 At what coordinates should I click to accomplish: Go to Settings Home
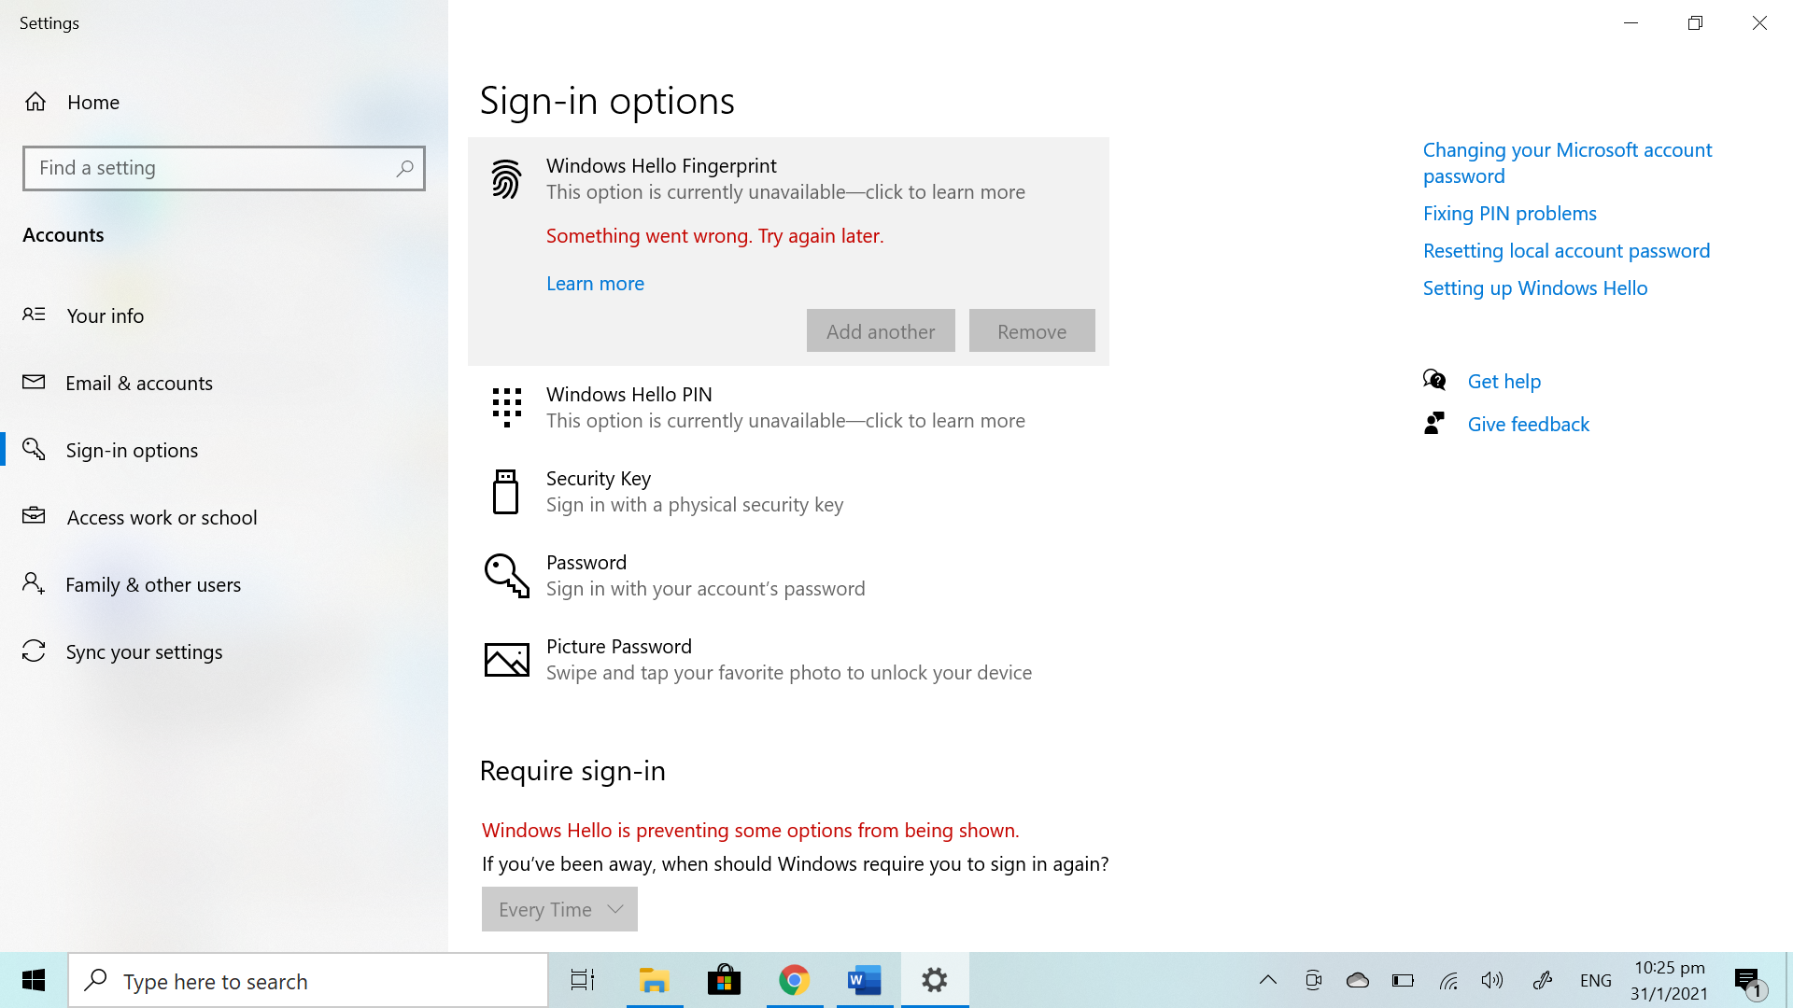click(224, 102)
